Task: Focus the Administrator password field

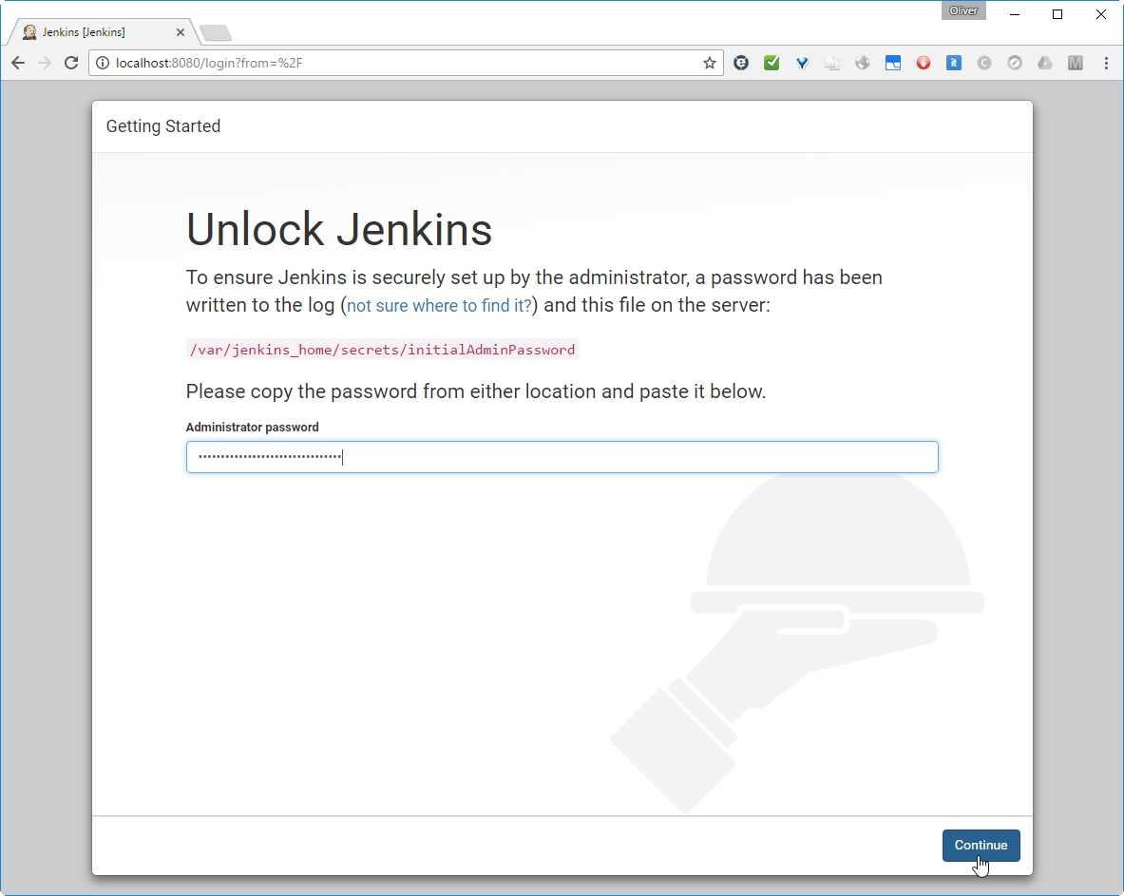Action: pos(562,457)
